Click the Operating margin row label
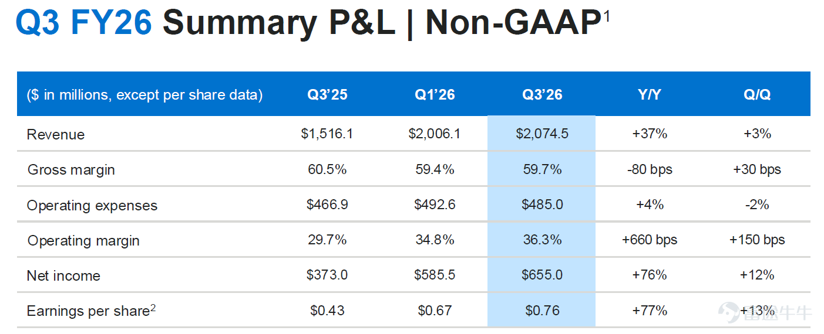Image resolution: width=824 pixels, height=334 pixels. [83, 241]
